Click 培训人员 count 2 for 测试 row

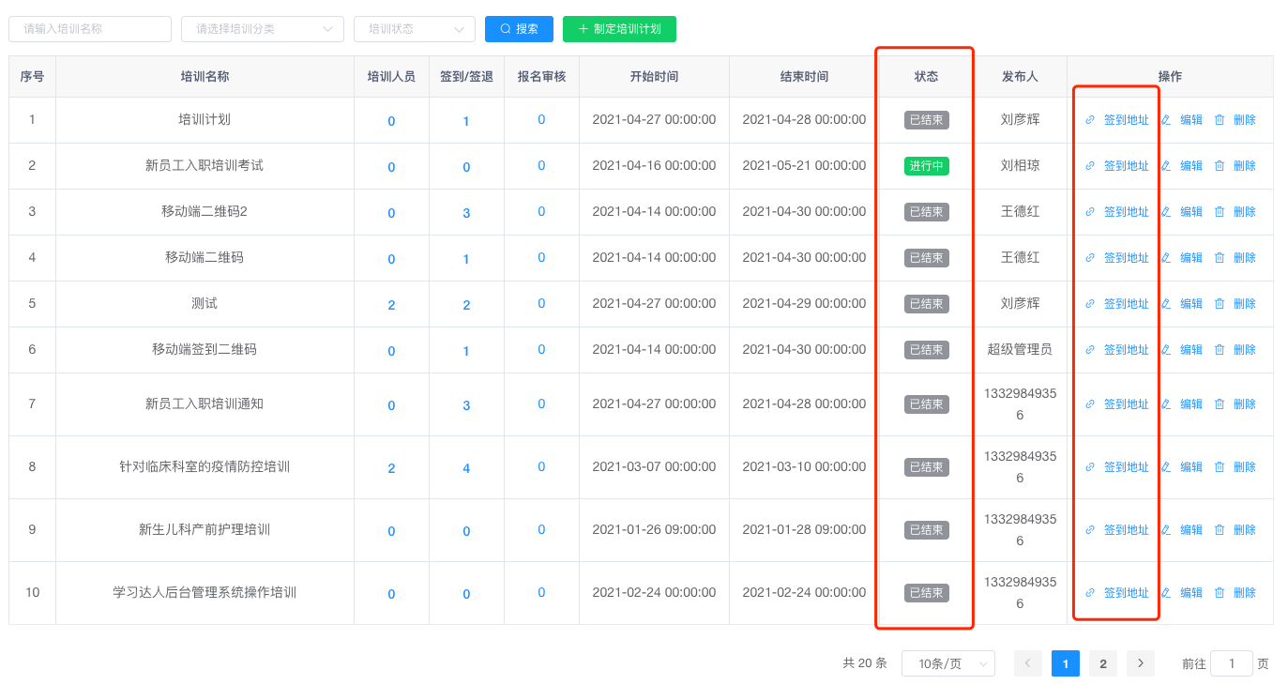391,305
